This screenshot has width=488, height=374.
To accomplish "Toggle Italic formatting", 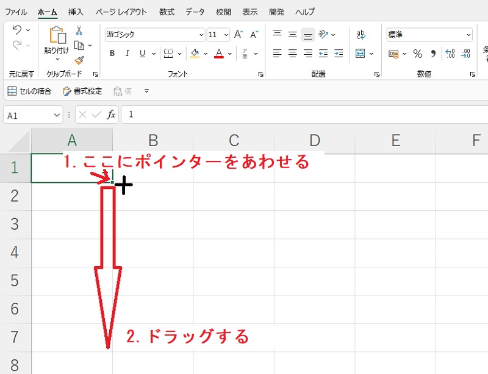I will click(x=127, y=54).
